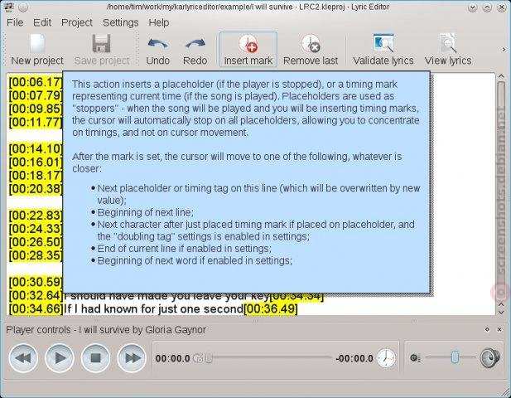Stop the song playback
The image size is (511, 398).
[95, 358]
